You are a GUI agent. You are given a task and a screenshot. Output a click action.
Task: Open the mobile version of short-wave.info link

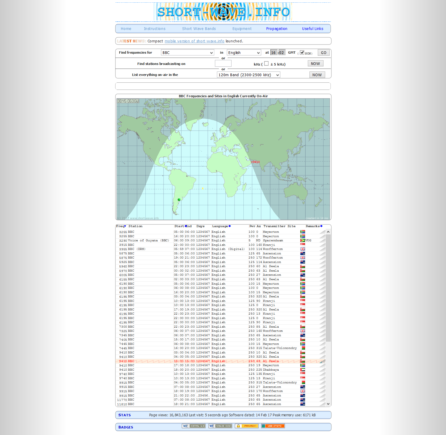tap(195, 41)
